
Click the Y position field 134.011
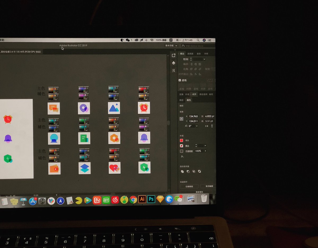[194, 121]
